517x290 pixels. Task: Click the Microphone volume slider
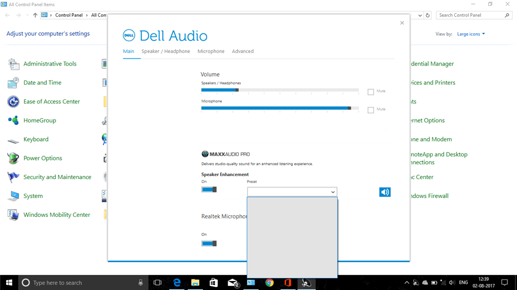(x=280, y=108)
